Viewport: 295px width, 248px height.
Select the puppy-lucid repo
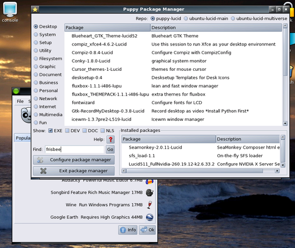pyautogui.click(x=166, y=18)
